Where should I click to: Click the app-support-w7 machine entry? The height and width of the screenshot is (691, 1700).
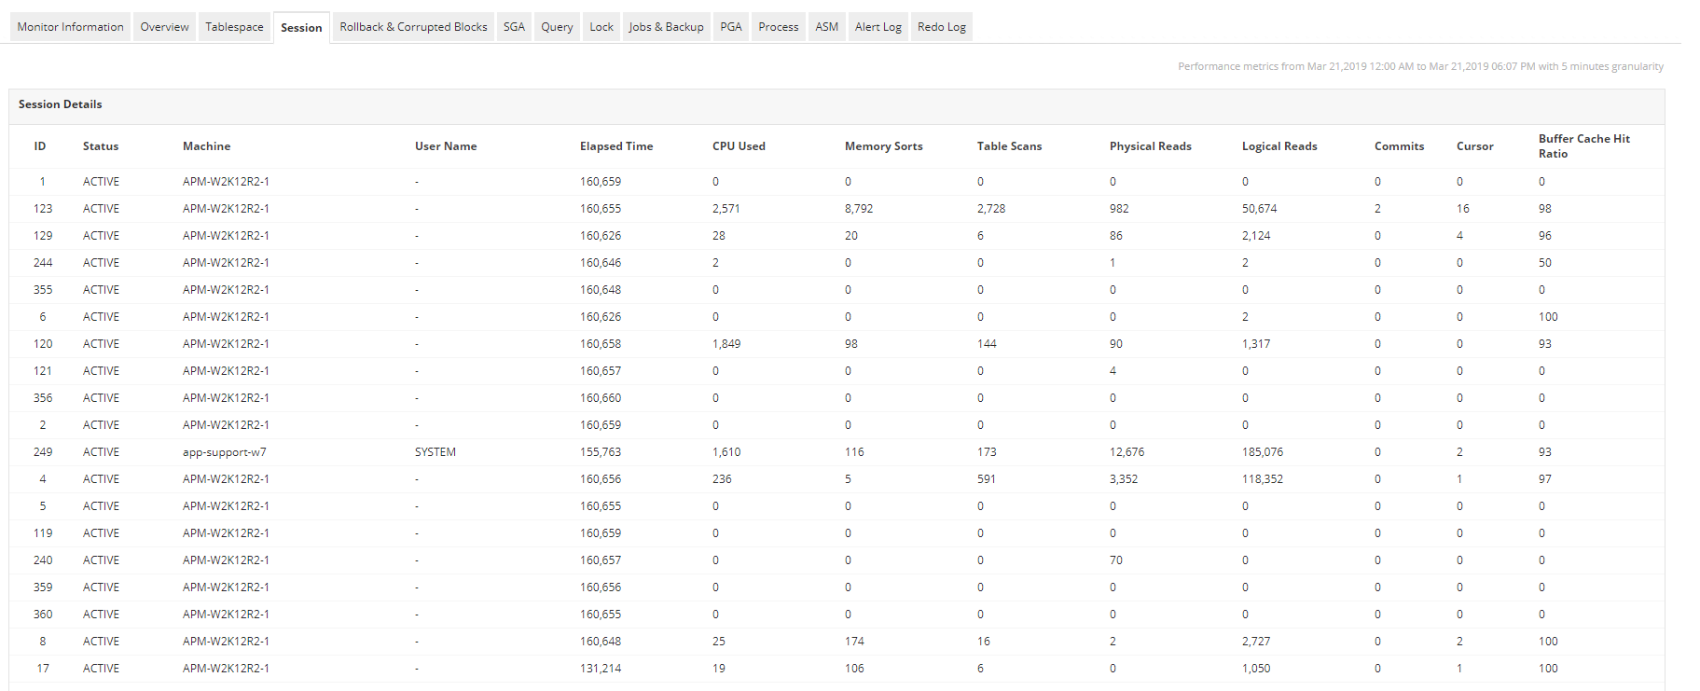click(x=225, y=452)
